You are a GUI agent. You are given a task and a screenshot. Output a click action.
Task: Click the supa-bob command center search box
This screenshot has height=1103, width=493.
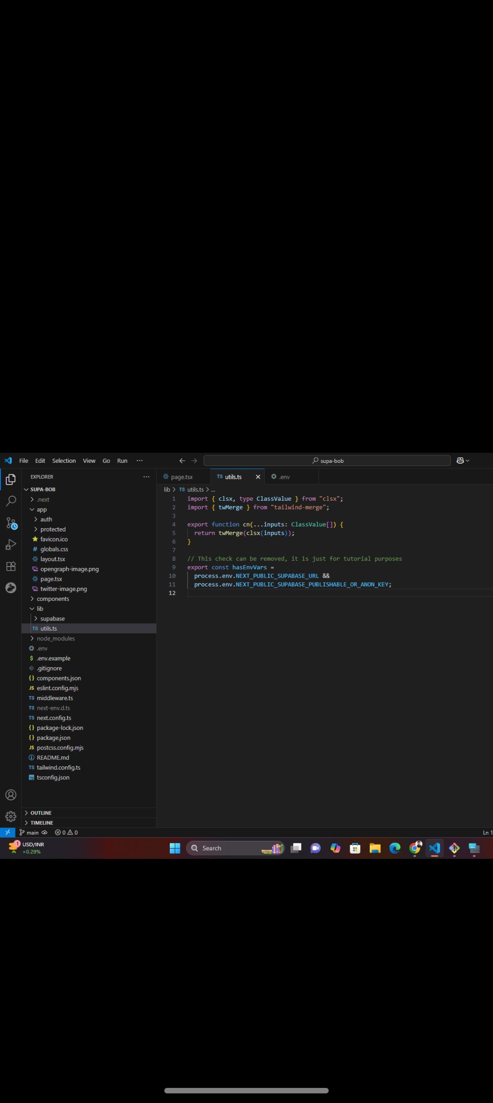point(327,460)
